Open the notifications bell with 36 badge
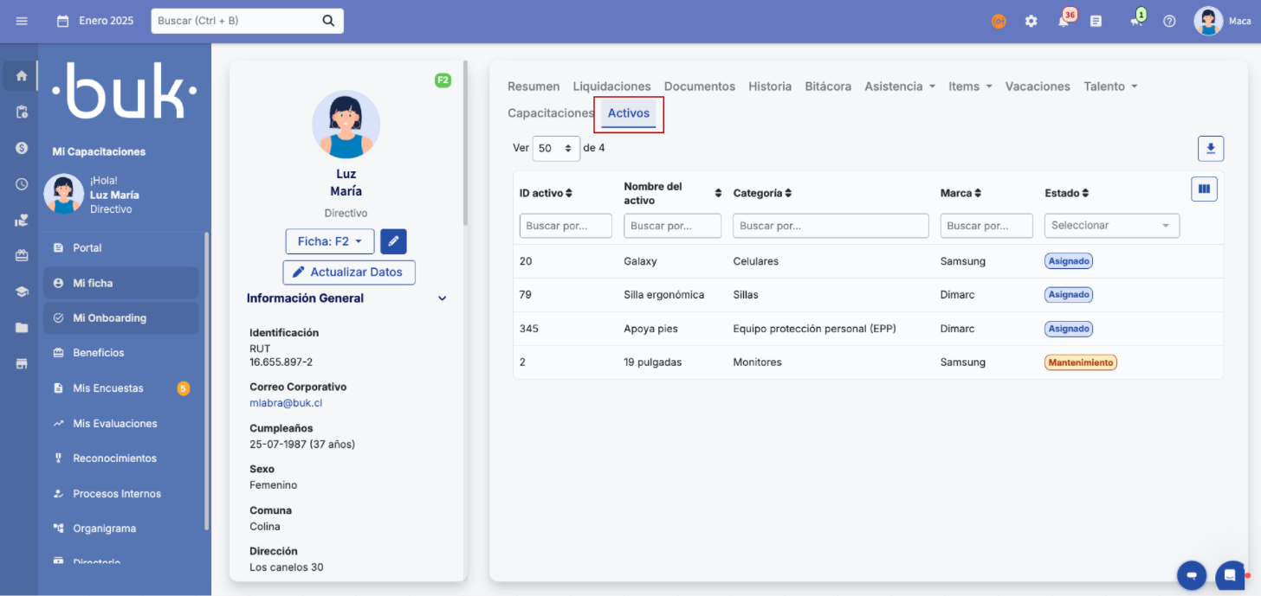This screenshot has height=596, width=1261. coord(1064,21)
